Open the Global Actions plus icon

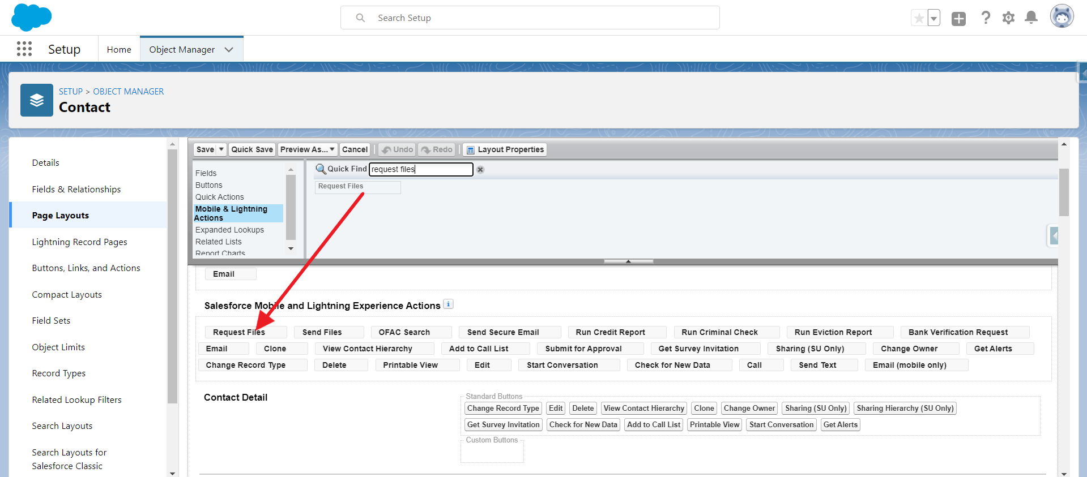(x=958, y=19)
